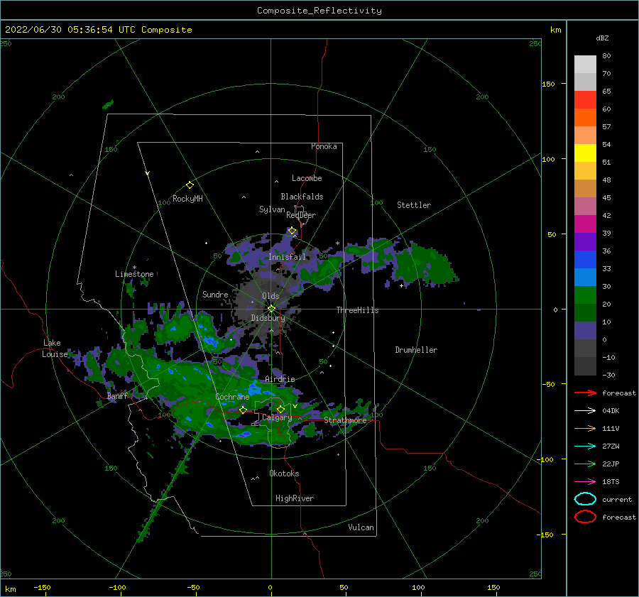
Task: Pick the yellow 51-54 dBZ color swatch
Action: coord(585,153)
